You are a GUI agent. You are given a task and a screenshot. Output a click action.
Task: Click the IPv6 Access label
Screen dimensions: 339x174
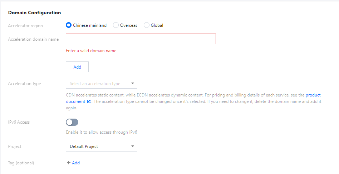[x=19, y=122]
